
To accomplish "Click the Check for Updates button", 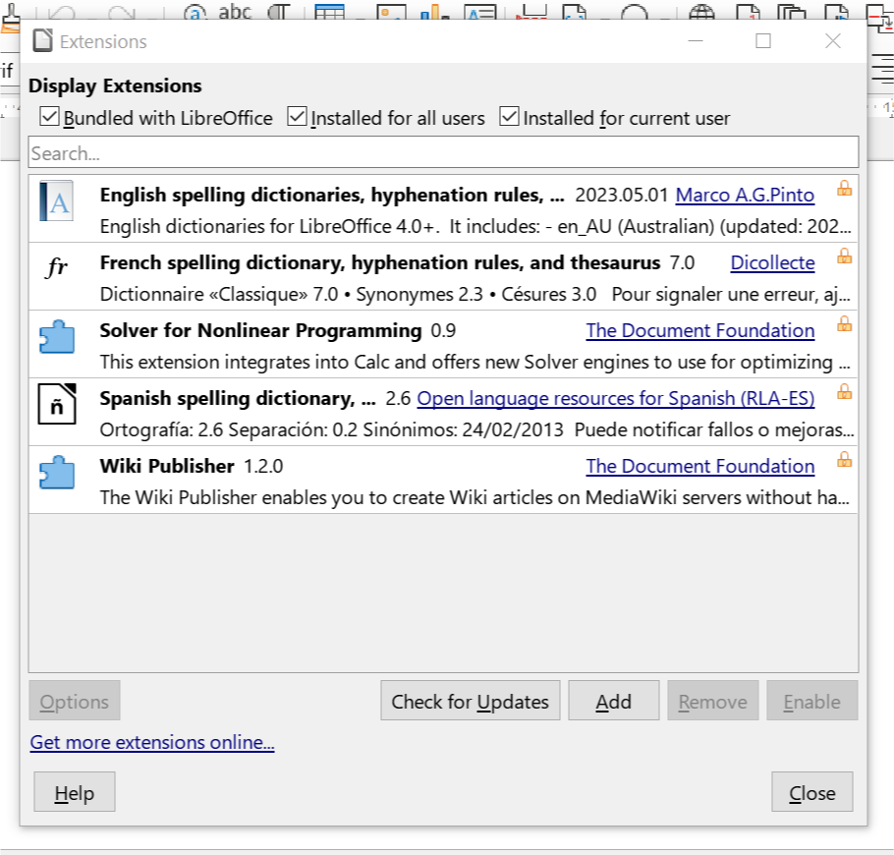I will [471, 701].
